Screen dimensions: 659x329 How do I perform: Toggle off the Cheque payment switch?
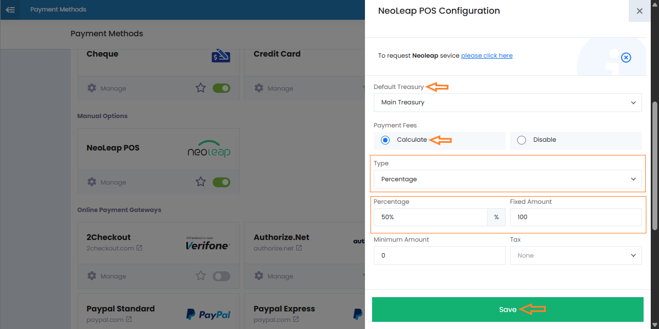click(x=221, y=88)
